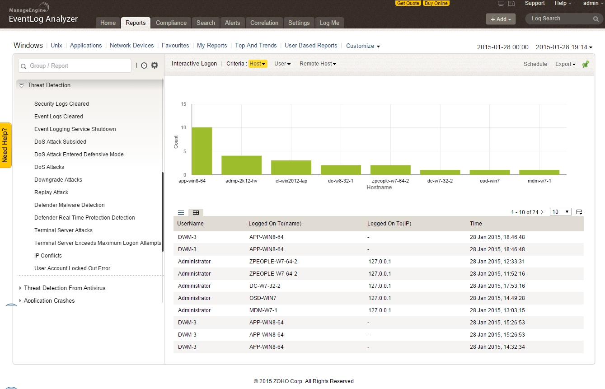Open the column selector icon above table

579,212
